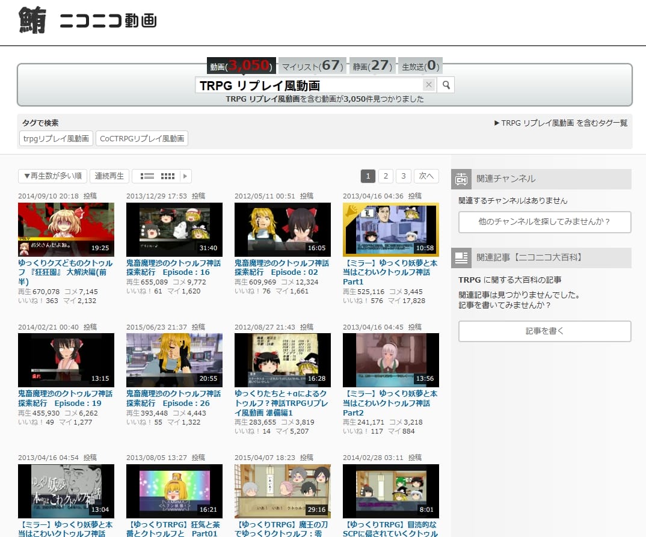The image size is (646, 537).
Task: Click the Niconico tuna logo icon
Action: [x=33, y=20]
